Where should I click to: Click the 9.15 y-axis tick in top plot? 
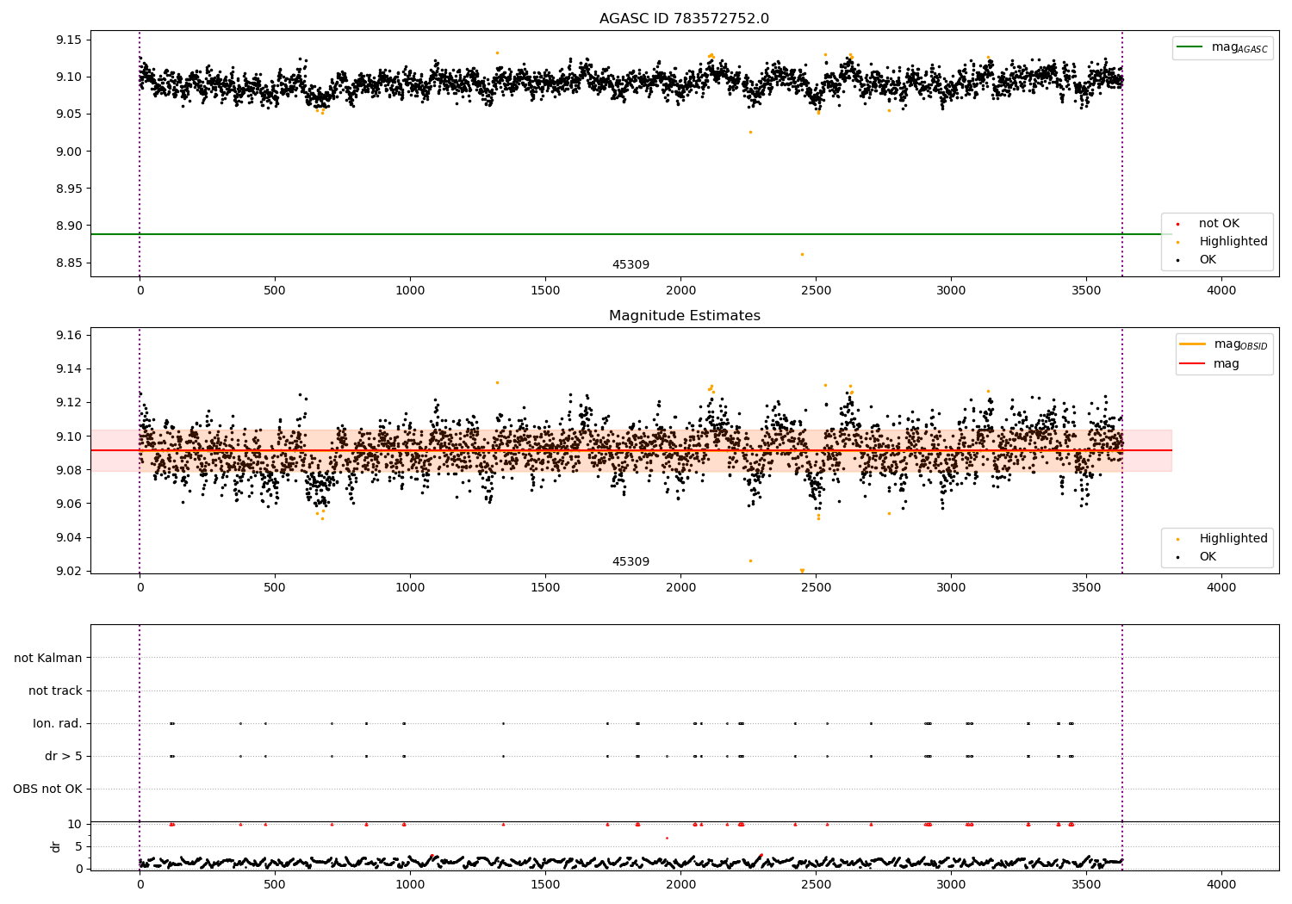click(x=69, y=40)
